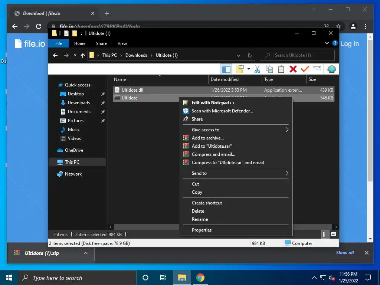This screenshot has width=380, height=285.
Task: Choose Create shortcut in context menu
Action: click(x=236, y=203)
